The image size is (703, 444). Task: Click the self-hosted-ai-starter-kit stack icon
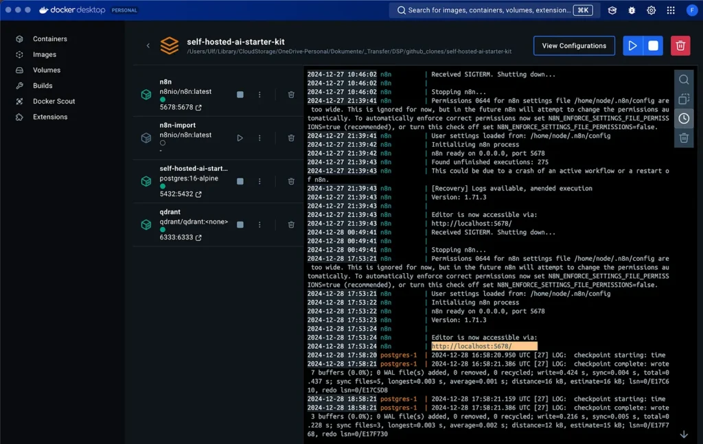pos(170,46)
